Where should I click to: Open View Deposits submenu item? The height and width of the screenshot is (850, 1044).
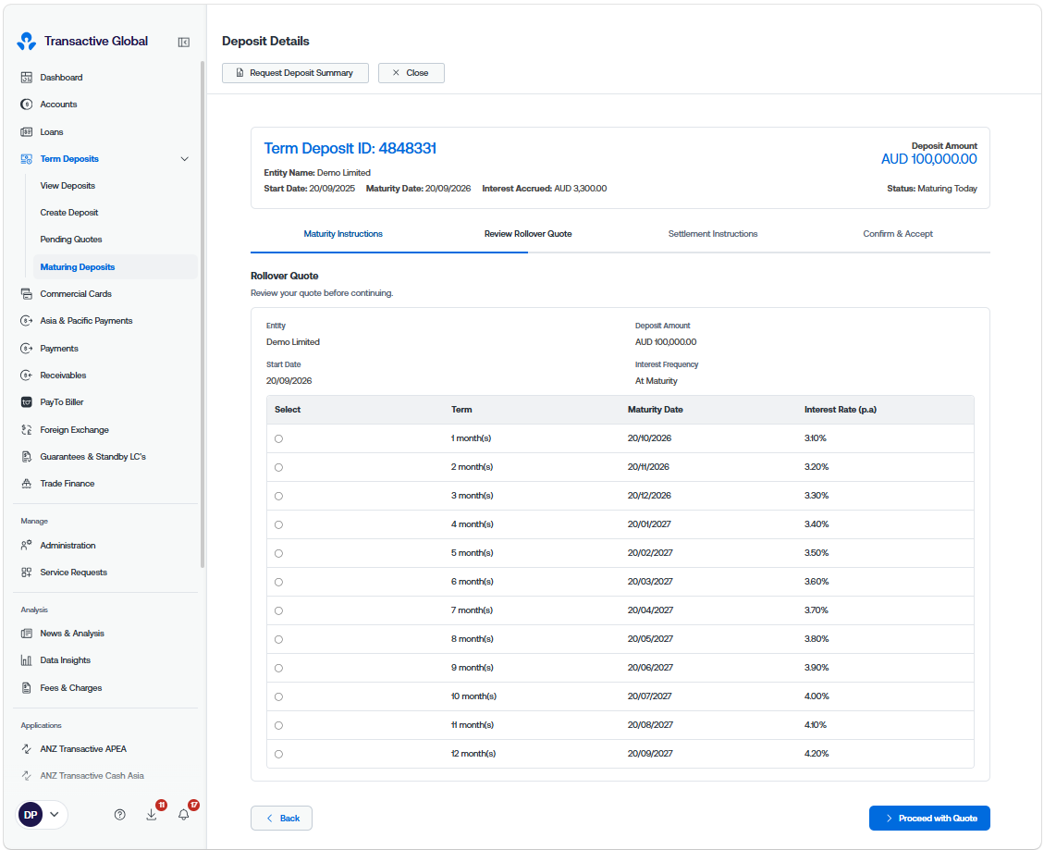click(68, 186)
